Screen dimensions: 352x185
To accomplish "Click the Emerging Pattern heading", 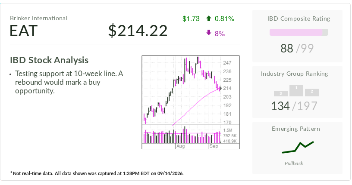I will point(296,129).
